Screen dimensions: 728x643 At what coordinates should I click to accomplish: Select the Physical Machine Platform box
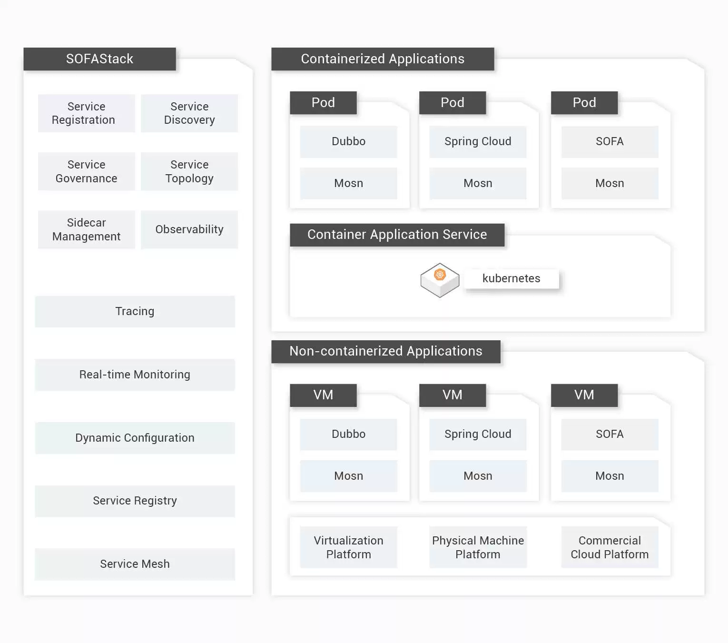click(x=478, y=547)
